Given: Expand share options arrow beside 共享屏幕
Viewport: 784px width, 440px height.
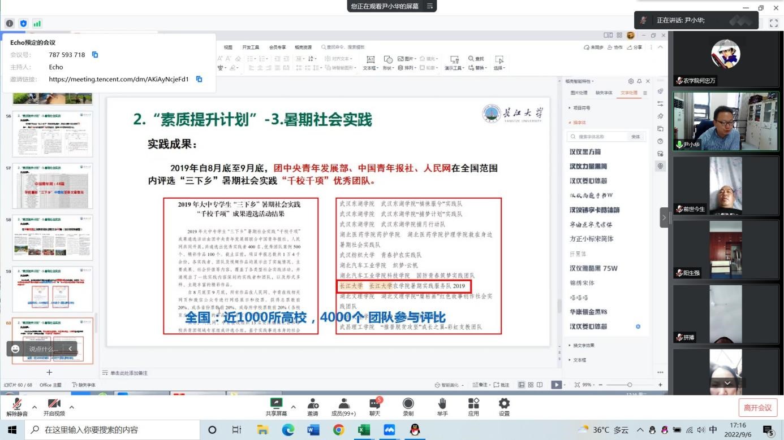Looking at the screenshot, I should click(x=293, y=407).
